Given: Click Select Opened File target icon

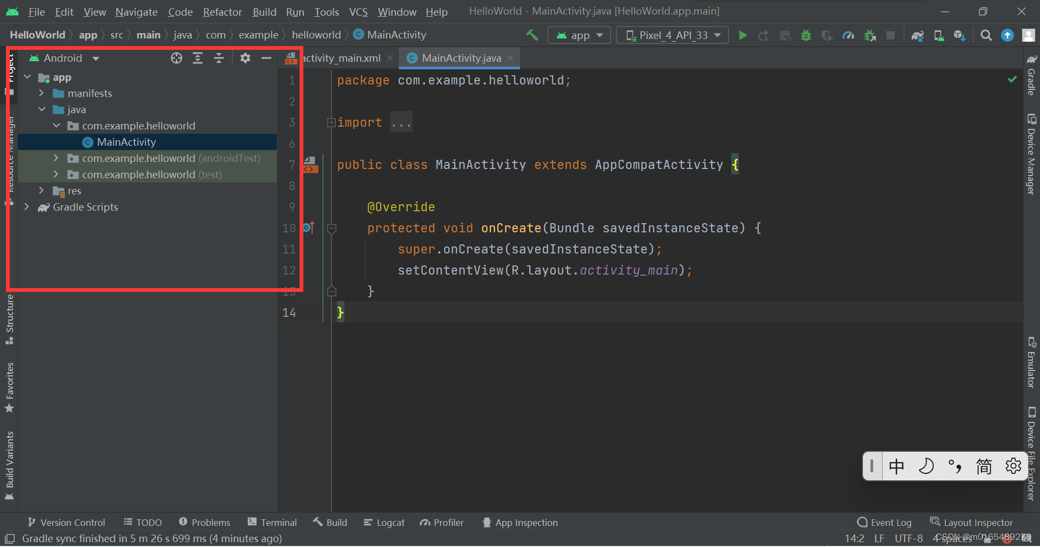Looking at the screenshot, I should click(177, 58).
